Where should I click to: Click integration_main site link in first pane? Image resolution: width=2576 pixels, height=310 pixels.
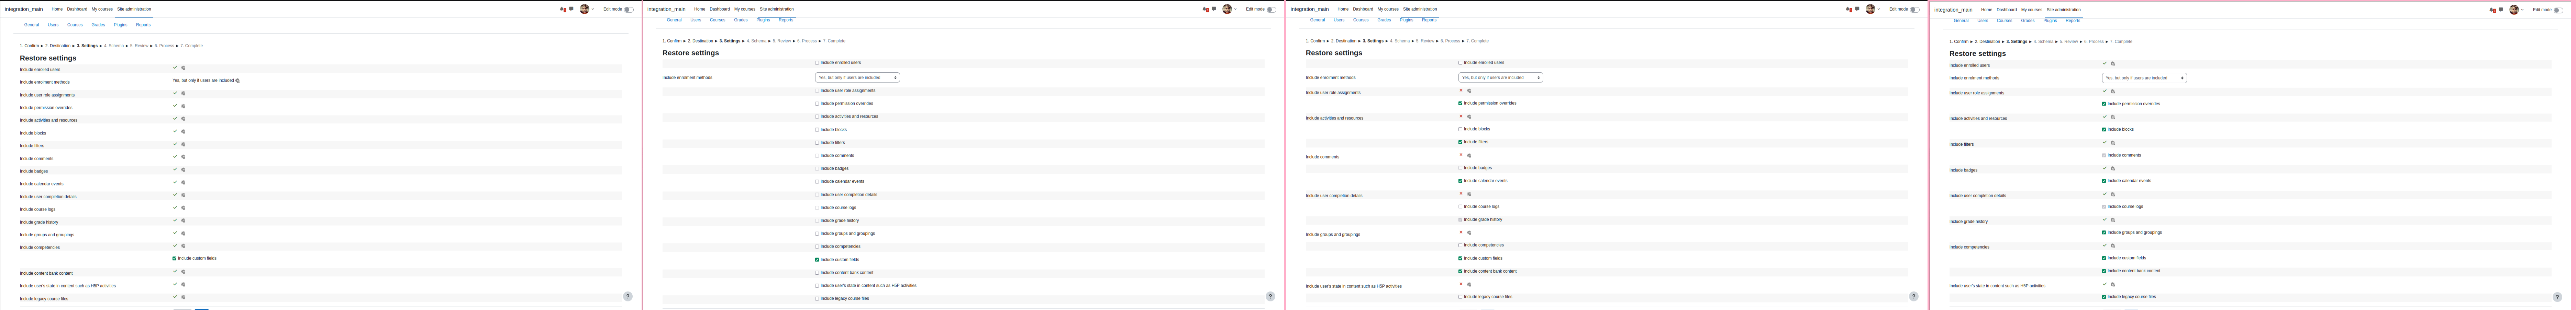24,9
